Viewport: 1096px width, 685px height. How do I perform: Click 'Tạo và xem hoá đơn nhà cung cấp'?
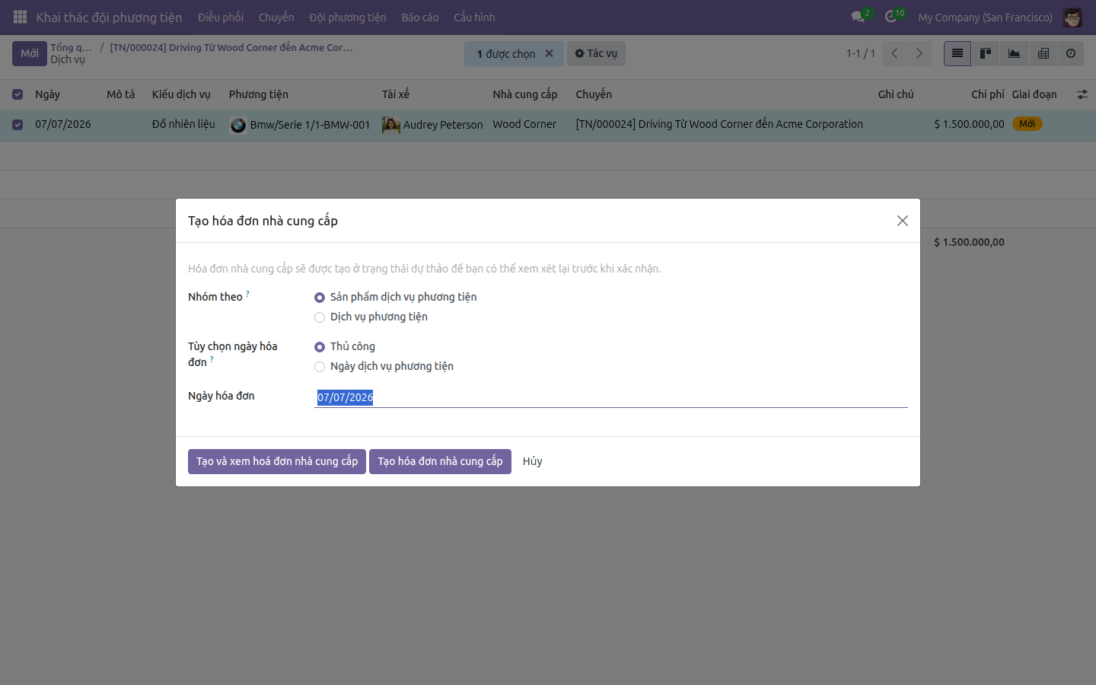point(277,461)
